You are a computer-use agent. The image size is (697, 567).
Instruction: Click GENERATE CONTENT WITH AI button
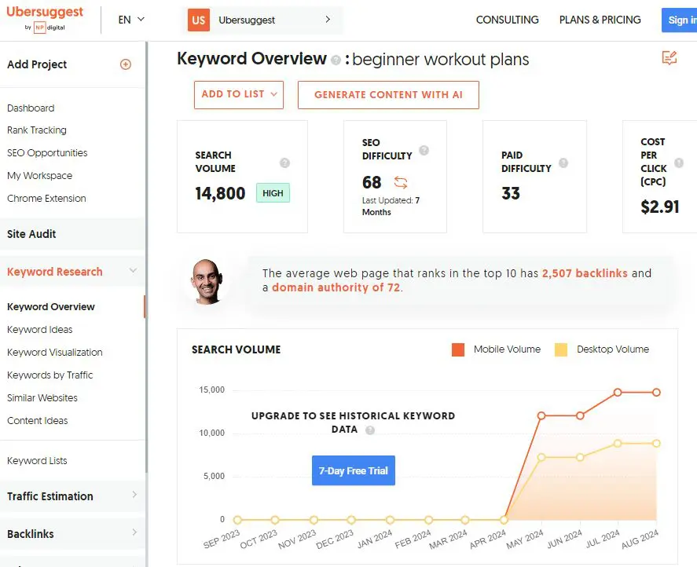pyautogui.click(x=388, y=95)
